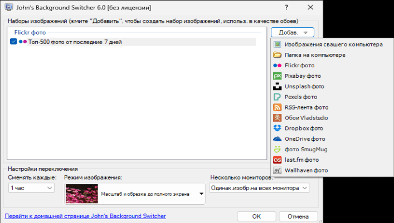Open the John's Background Switcher homepage link
Screen dimensions: 394x223
pyautogui.click(x=85, y=216)
